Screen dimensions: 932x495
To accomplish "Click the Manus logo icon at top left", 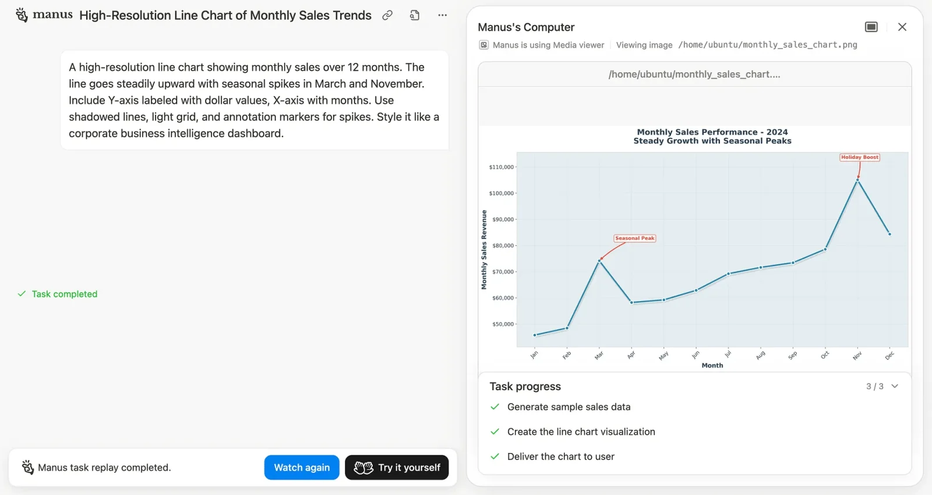I will 22,15.
